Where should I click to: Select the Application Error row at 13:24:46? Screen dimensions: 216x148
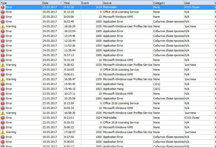(x=113, y=36)
